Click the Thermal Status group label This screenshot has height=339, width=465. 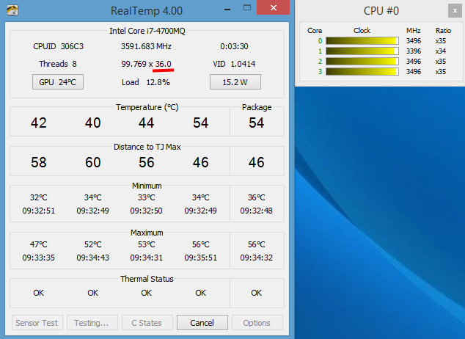[x=147, y=279]
